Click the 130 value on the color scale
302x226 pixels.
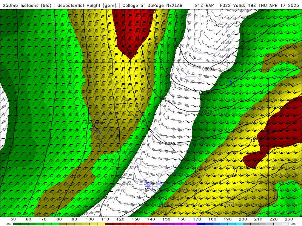[136, 219]
